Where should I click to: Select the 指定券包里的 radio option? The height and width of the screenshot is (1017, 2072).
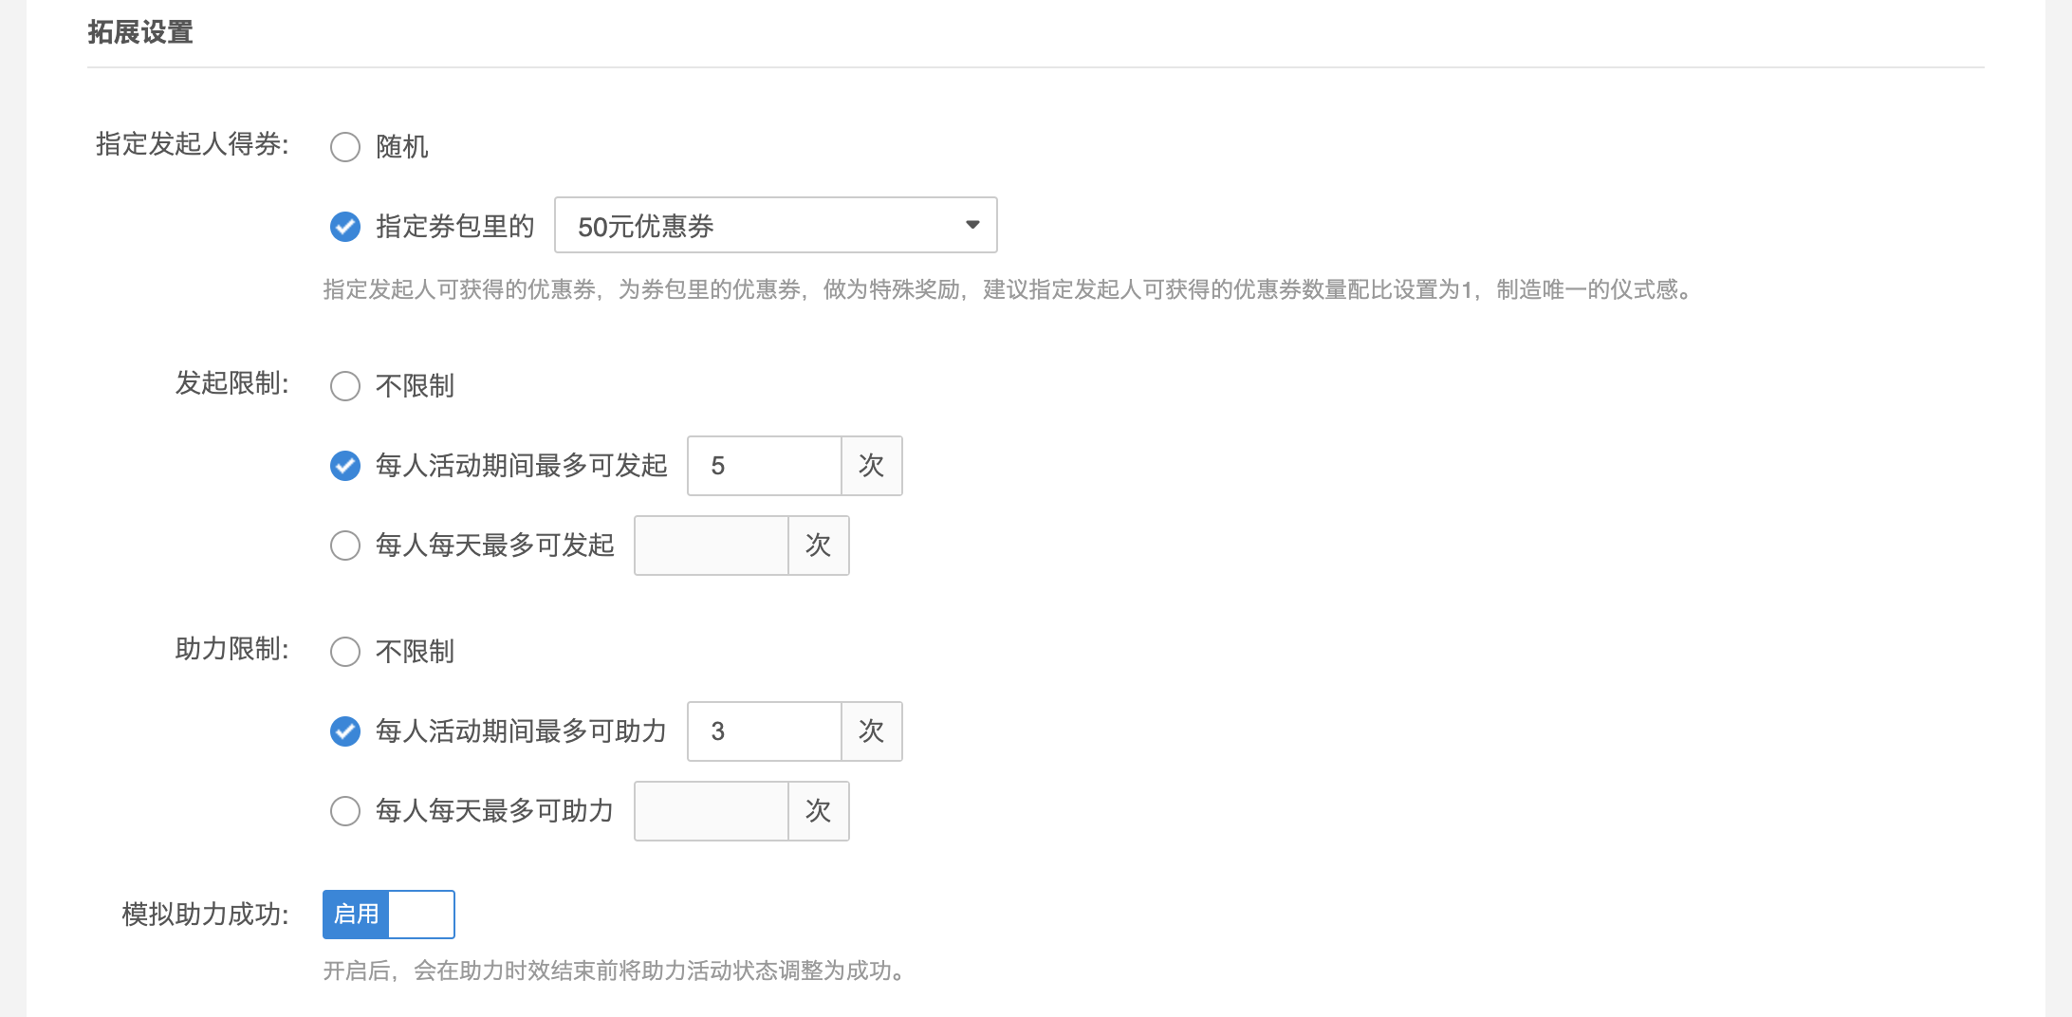(345, 227)
